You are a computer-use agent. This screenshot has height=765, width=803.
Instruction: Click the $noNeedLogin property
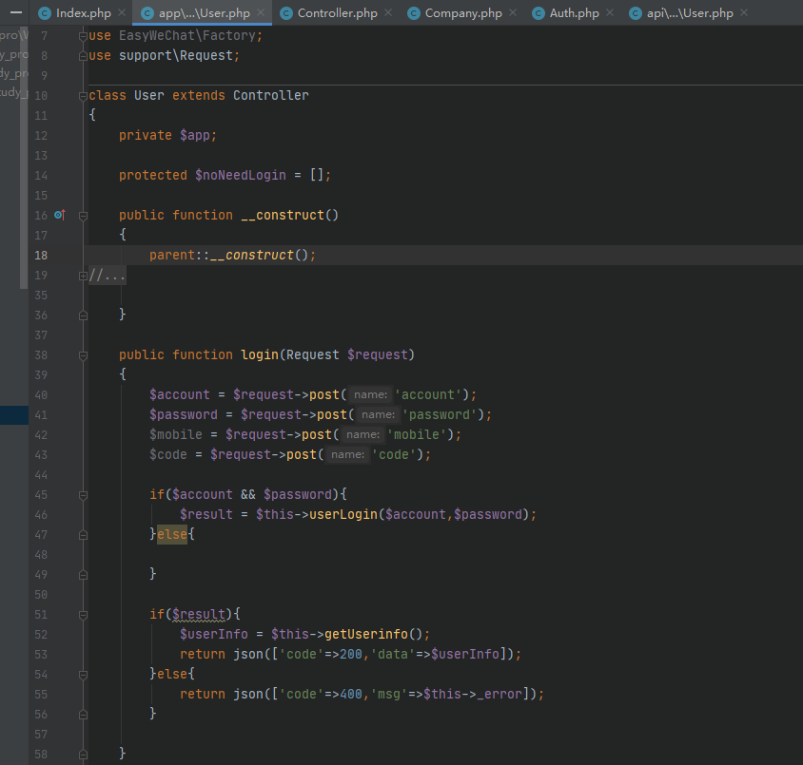click(240, 175)
